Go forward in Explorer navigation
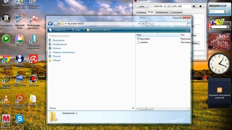 (x=55, y=24)
